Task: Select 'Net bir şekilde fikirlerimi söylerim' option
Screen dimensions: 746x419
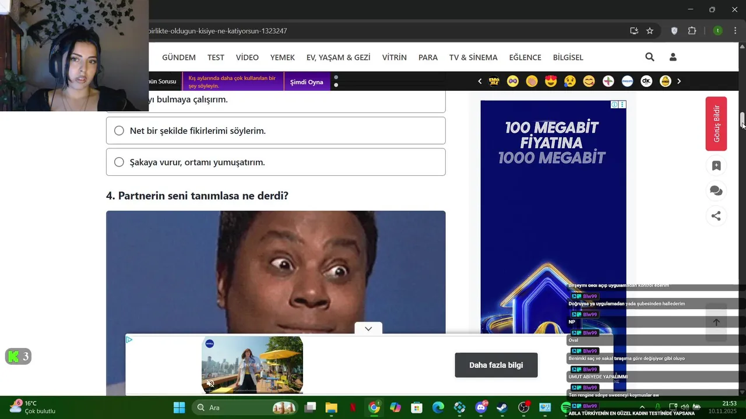Action: click(276, 130)
